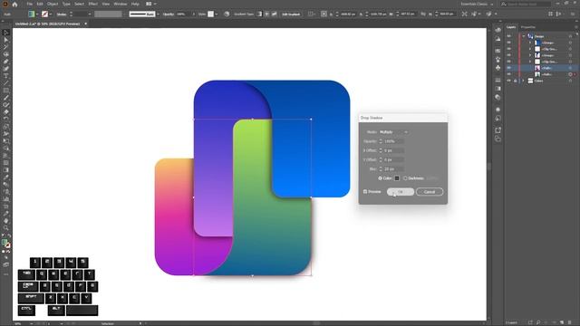
Task: Click OK in the Drop Shadow dialog
Action: pos(401,191)
